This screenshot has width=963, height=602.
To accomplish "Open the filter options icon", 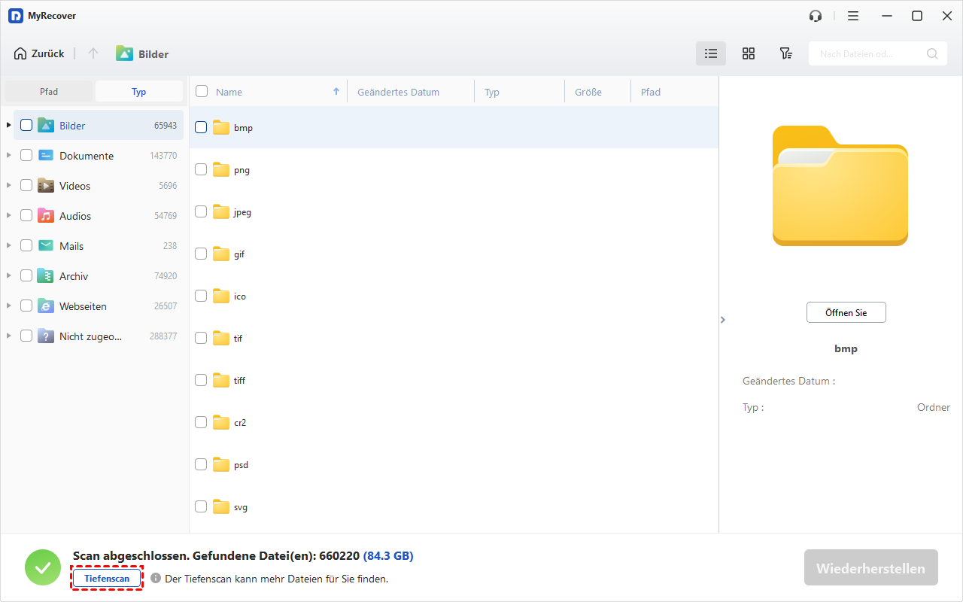I will tap(785, 53).
